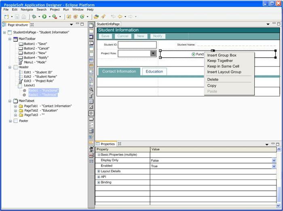Open the Navigate menu
This screenshot has width=283, height=211.
[27, 10]
